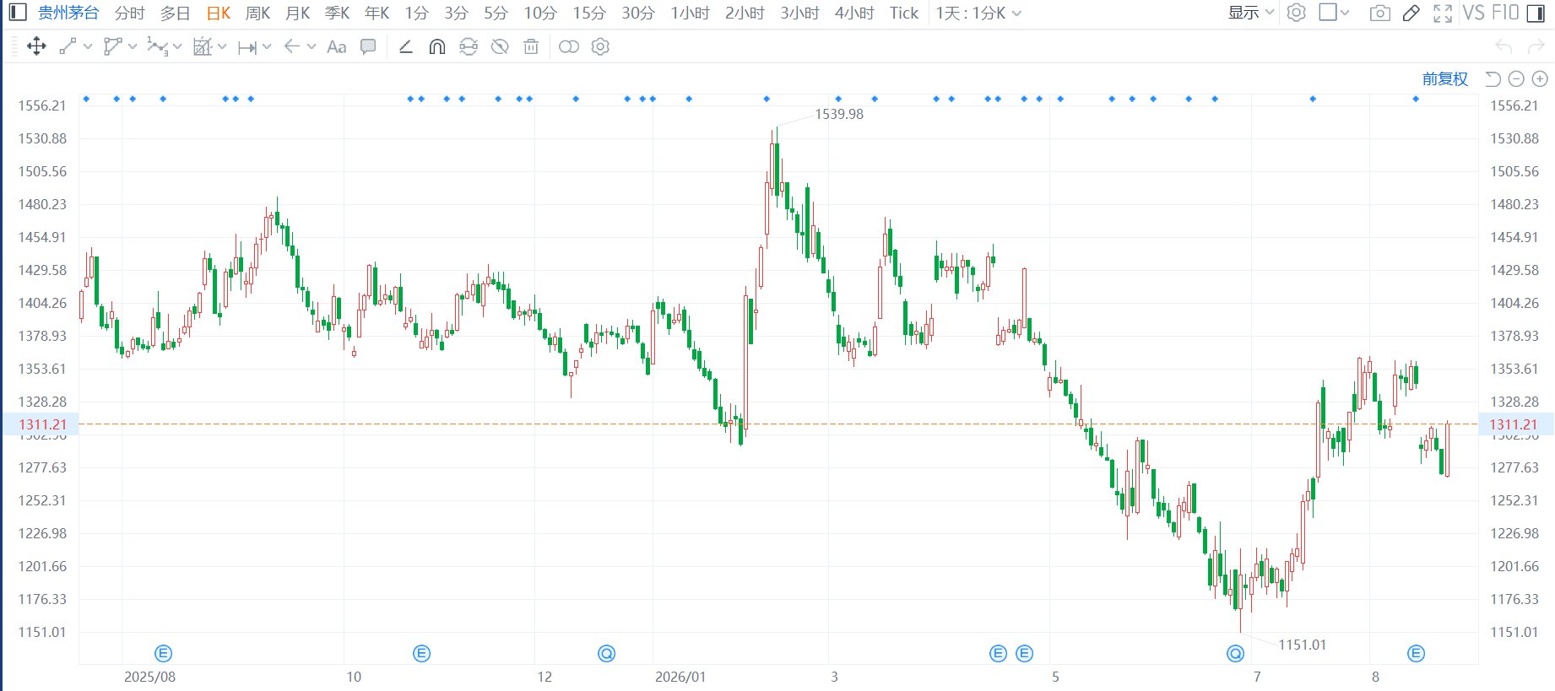Screen dimensions: 1555x691
Task: Expand the range measurement tool options
Action: point(267,47)
